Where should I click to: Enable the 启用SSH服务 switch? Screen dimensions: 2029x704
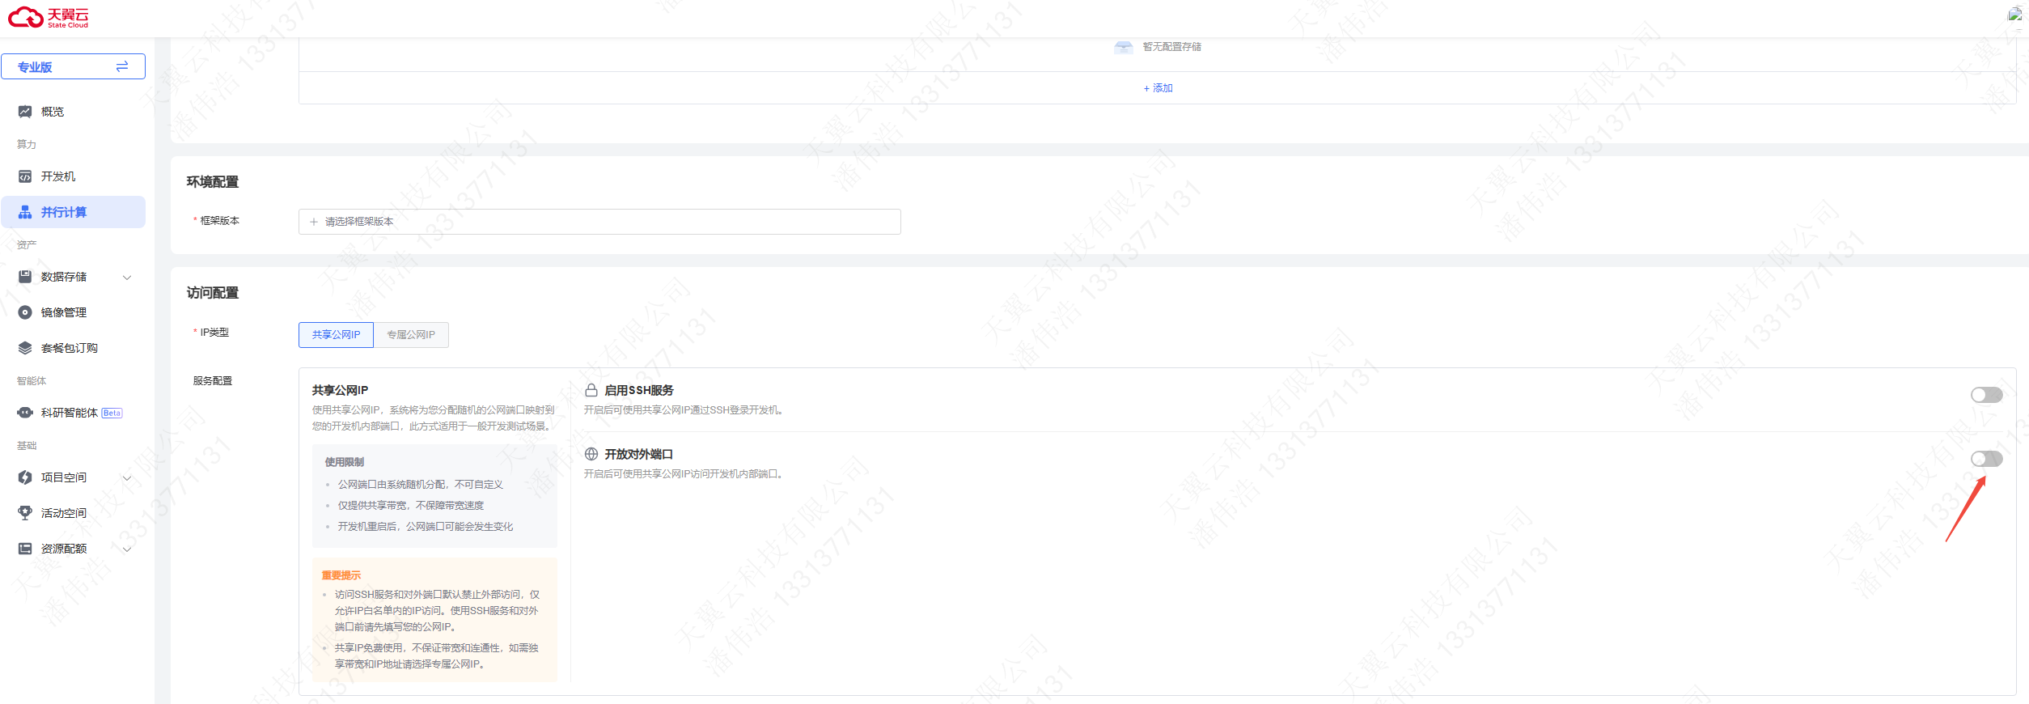1986,395
